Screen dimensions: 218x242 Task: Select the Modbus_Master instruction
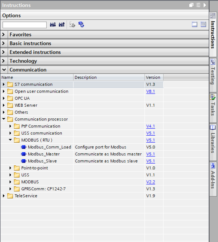click(x=44, y=154)
